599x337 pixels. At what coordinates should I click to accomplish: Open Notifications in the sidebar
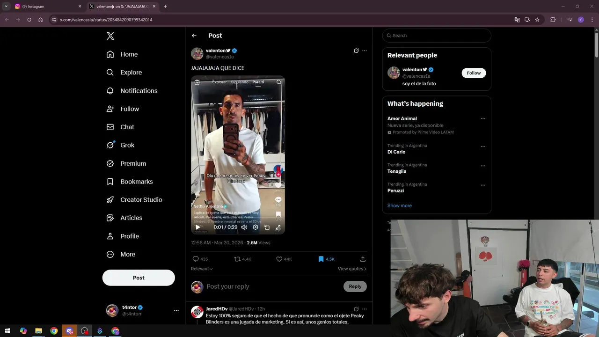pos(132,91)
